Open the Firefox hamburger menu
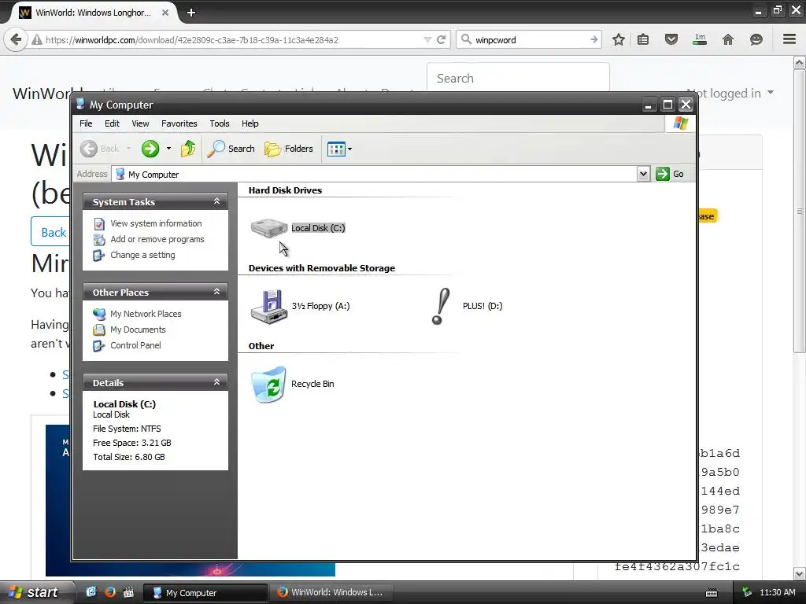 [789, 39]
